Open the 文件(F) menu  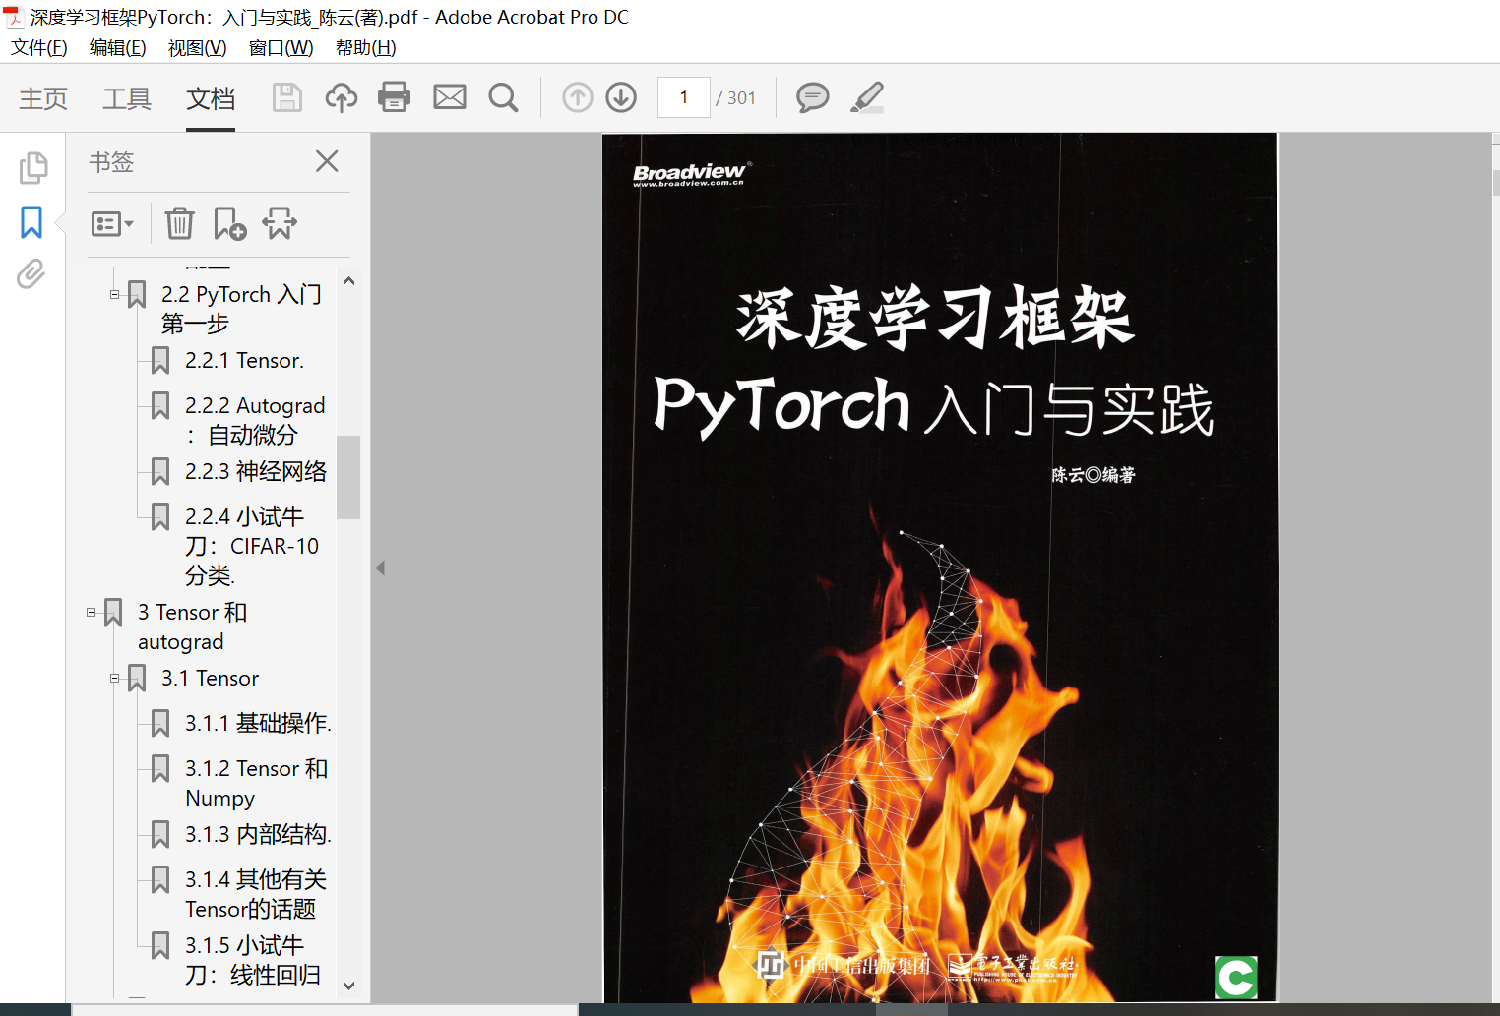click(39, 48)
